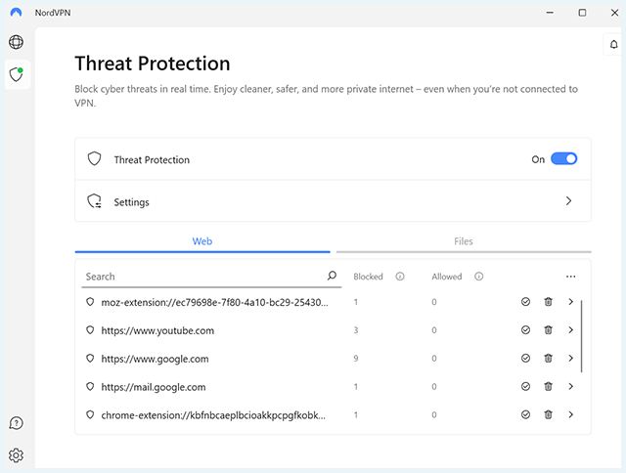The width and height of the screenshot is (626, 473).
Task: Click the Settings row shield-sliders icon
Action: click(95, 201)
